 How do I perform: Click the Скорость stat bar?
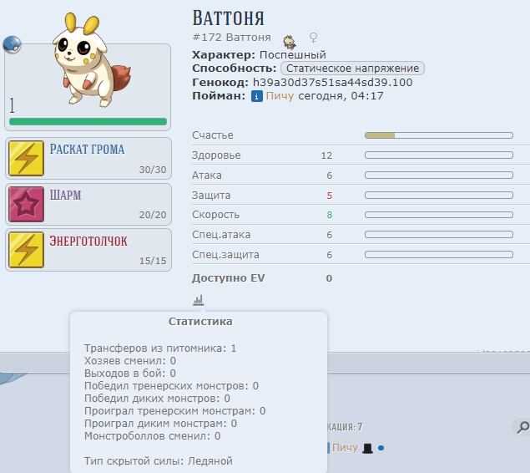pos(439,215)
